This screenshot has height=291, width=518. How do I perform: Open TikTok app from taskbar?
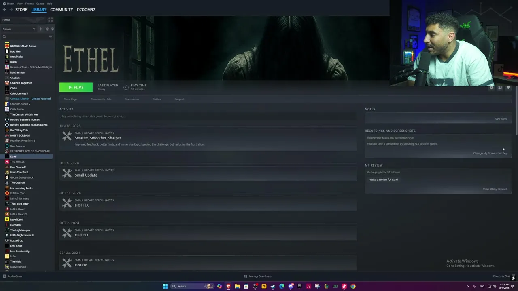pyautogui.click(x=344, y=286)
